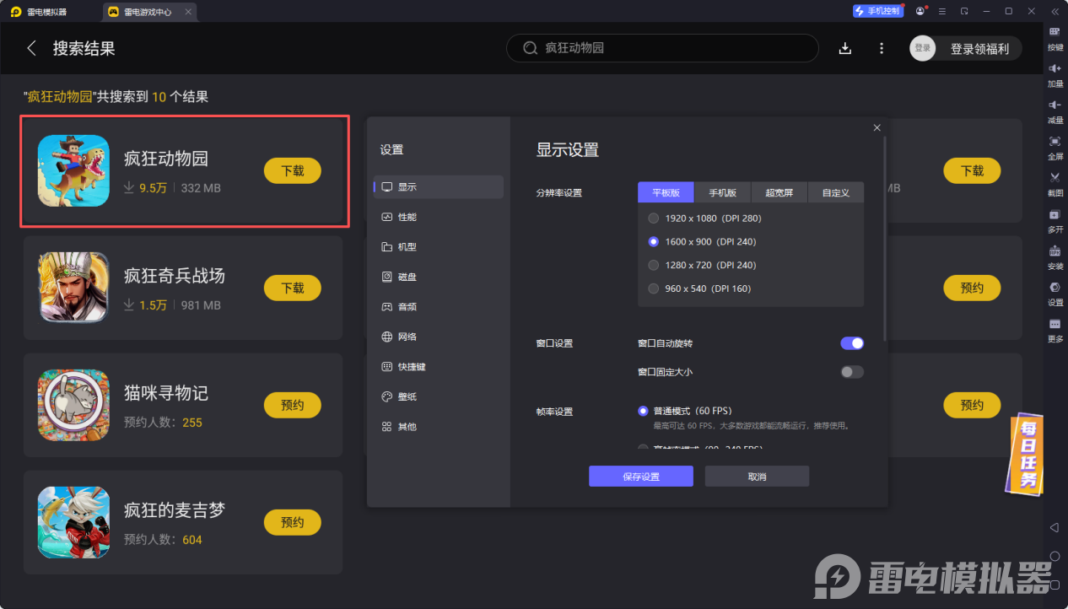
Task: Download 疯狂动物园 with its 下载 button
Action: [x=293, y=170]
